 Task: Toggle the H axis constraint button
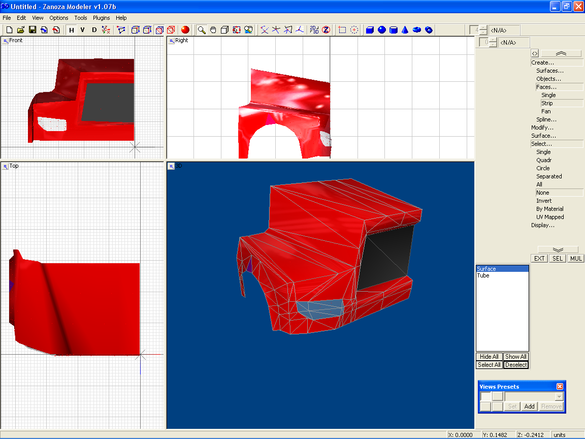coord(72,30)
